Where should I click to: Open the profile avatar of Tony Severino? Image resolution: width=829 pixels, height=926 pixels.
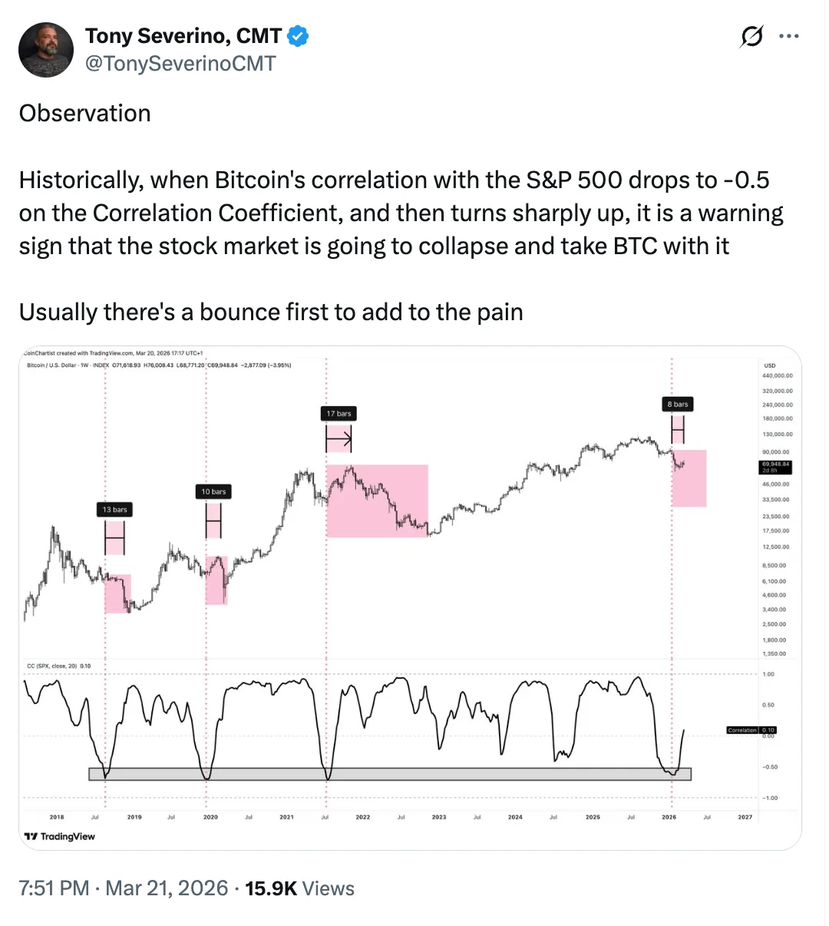[46, 49]
